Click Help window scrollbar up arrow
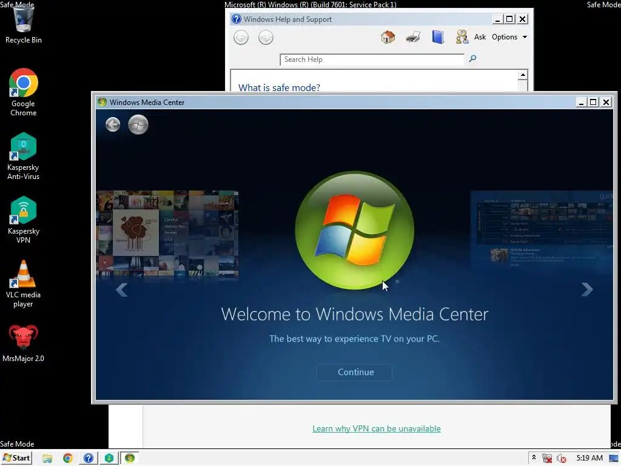 (x=523, y=75)
